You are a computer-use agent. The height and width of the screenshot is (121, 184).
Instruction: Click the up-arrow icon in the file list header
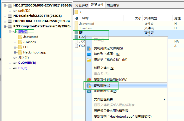click(x=76, y=18)
